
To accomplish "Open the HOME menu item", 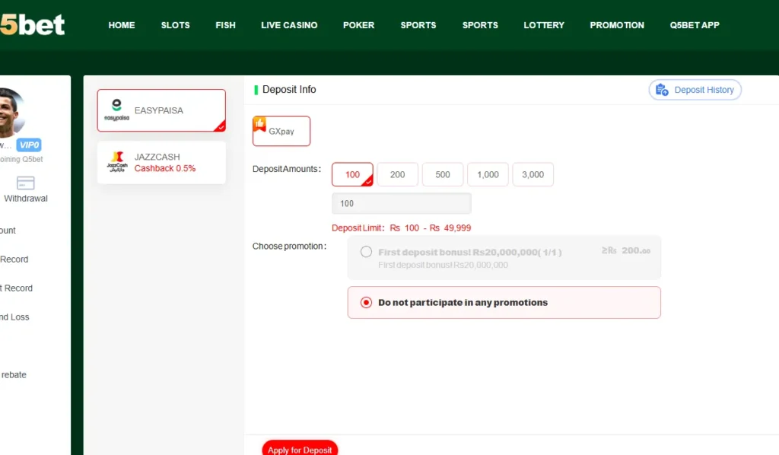I will 122,25.
